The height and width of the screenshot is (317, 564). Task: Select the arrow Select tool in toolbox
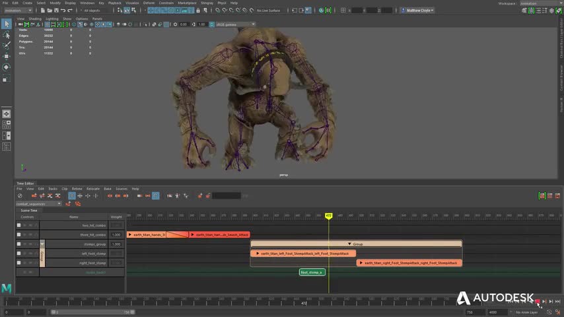pyautogui.click(x=7, y=24)
